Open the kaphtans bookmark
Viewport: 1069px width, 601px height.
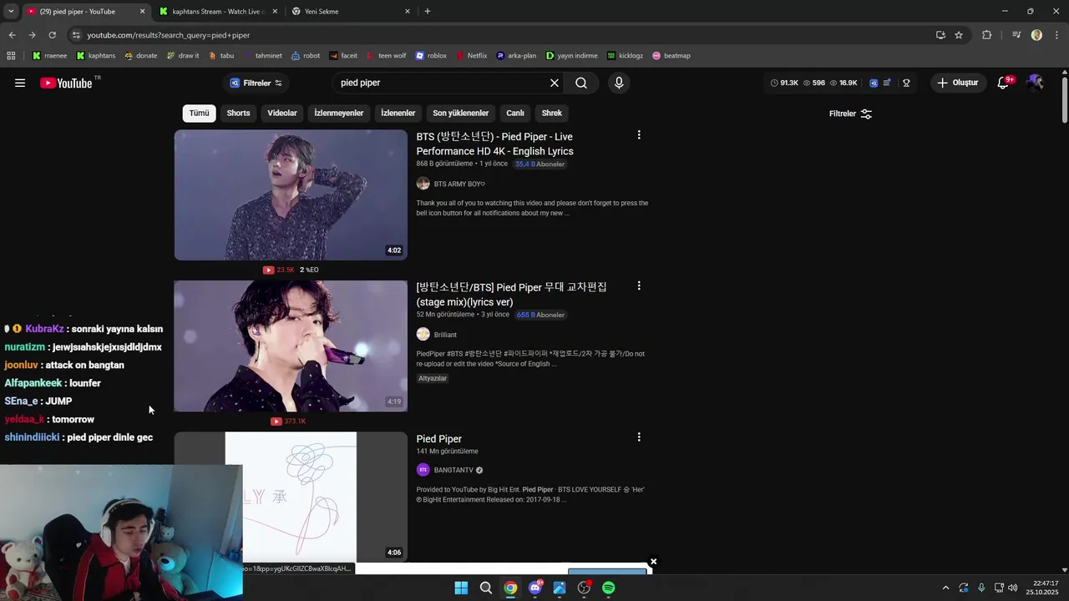pos(96,56)
